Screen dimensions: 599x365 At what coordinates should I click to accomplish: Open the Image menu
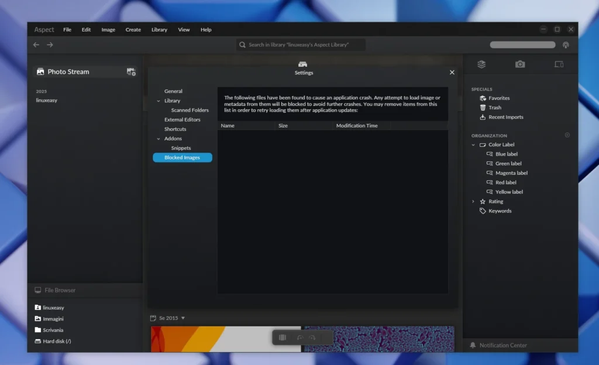108,30
